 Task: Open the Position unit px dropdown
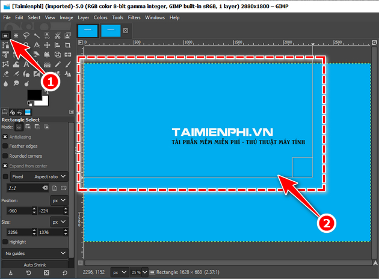coord(59,200)
